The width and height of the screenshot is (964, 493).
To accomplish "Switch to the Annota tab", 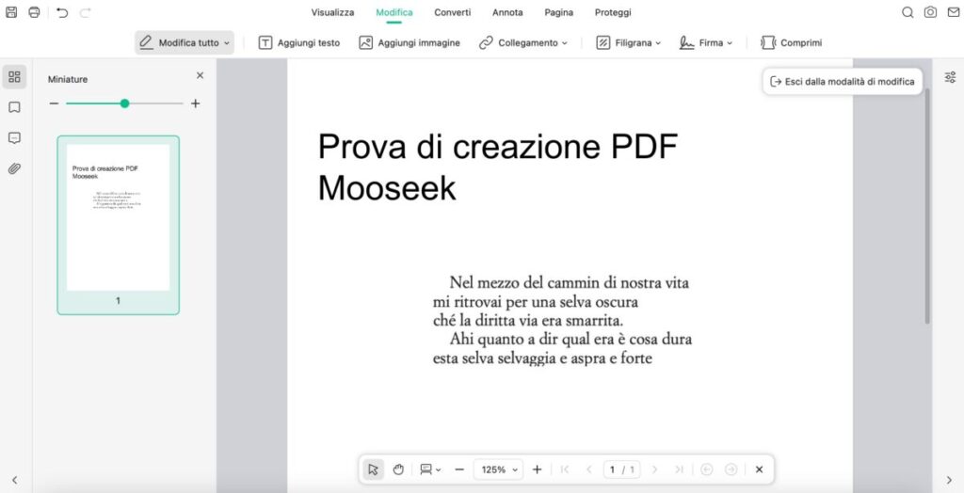I will click(507, 12).
